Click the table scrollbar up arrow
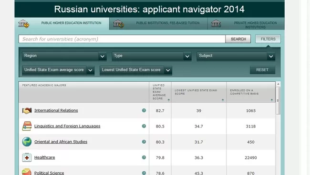This screenshot has width=310, height=175. (278, 84)
